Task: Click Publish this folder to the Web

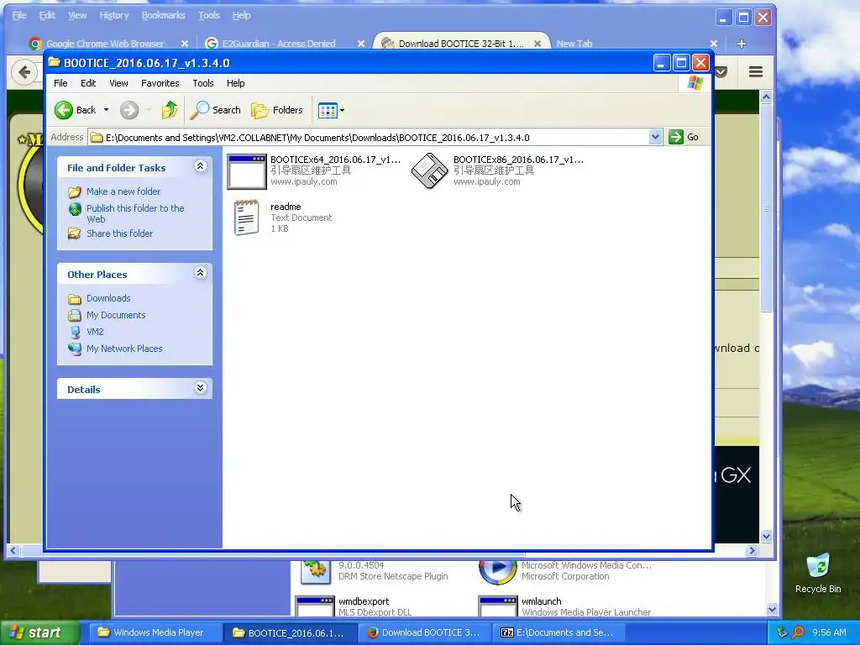Action: click(x=135, y=213)
